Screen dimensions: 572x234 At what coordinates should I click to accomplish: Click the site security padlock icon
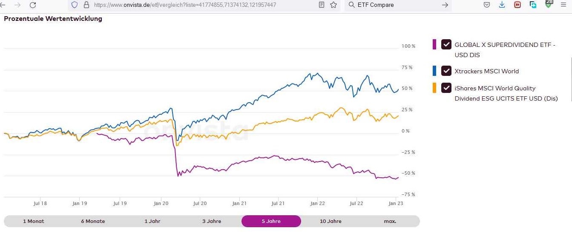(86, 5)
